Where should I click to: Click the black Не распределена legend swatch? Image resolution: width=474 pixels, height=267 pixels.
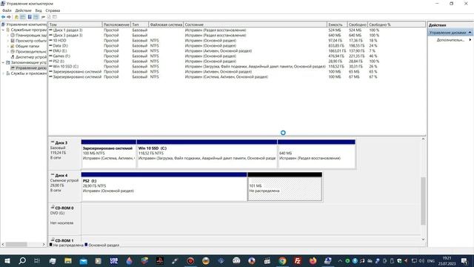point(51,245)
